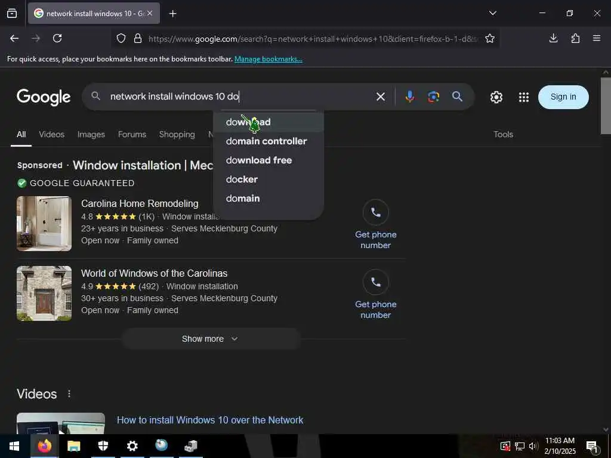The width and height of the screenshot is (611, 458).
Task: View site security padlock info
Action: point(138,39)
